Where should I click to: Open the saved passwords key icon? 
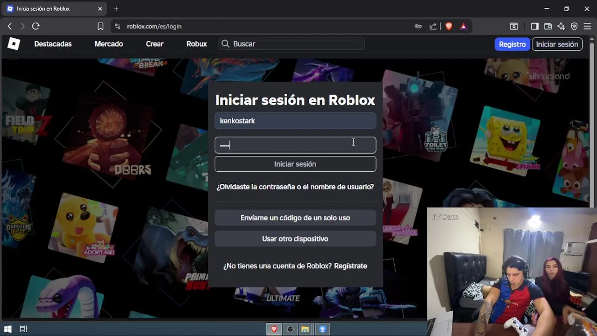[418, 27]
